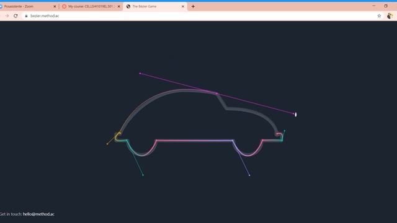The width and height of the screenshot is (397, 223).
Task: Select The Bezier Game tab
Action: click(155, 6)
